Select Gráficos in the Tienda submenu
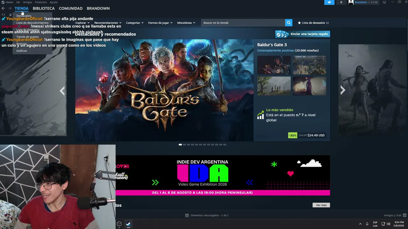 tap(22, 51)
